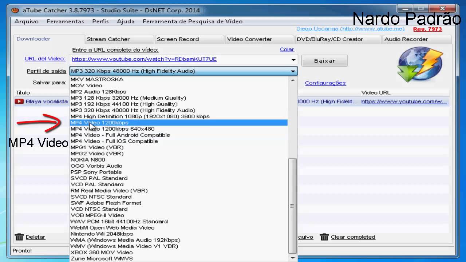Click the Rev. 7973 link
The image size is (466, 262).
[427, 29]
